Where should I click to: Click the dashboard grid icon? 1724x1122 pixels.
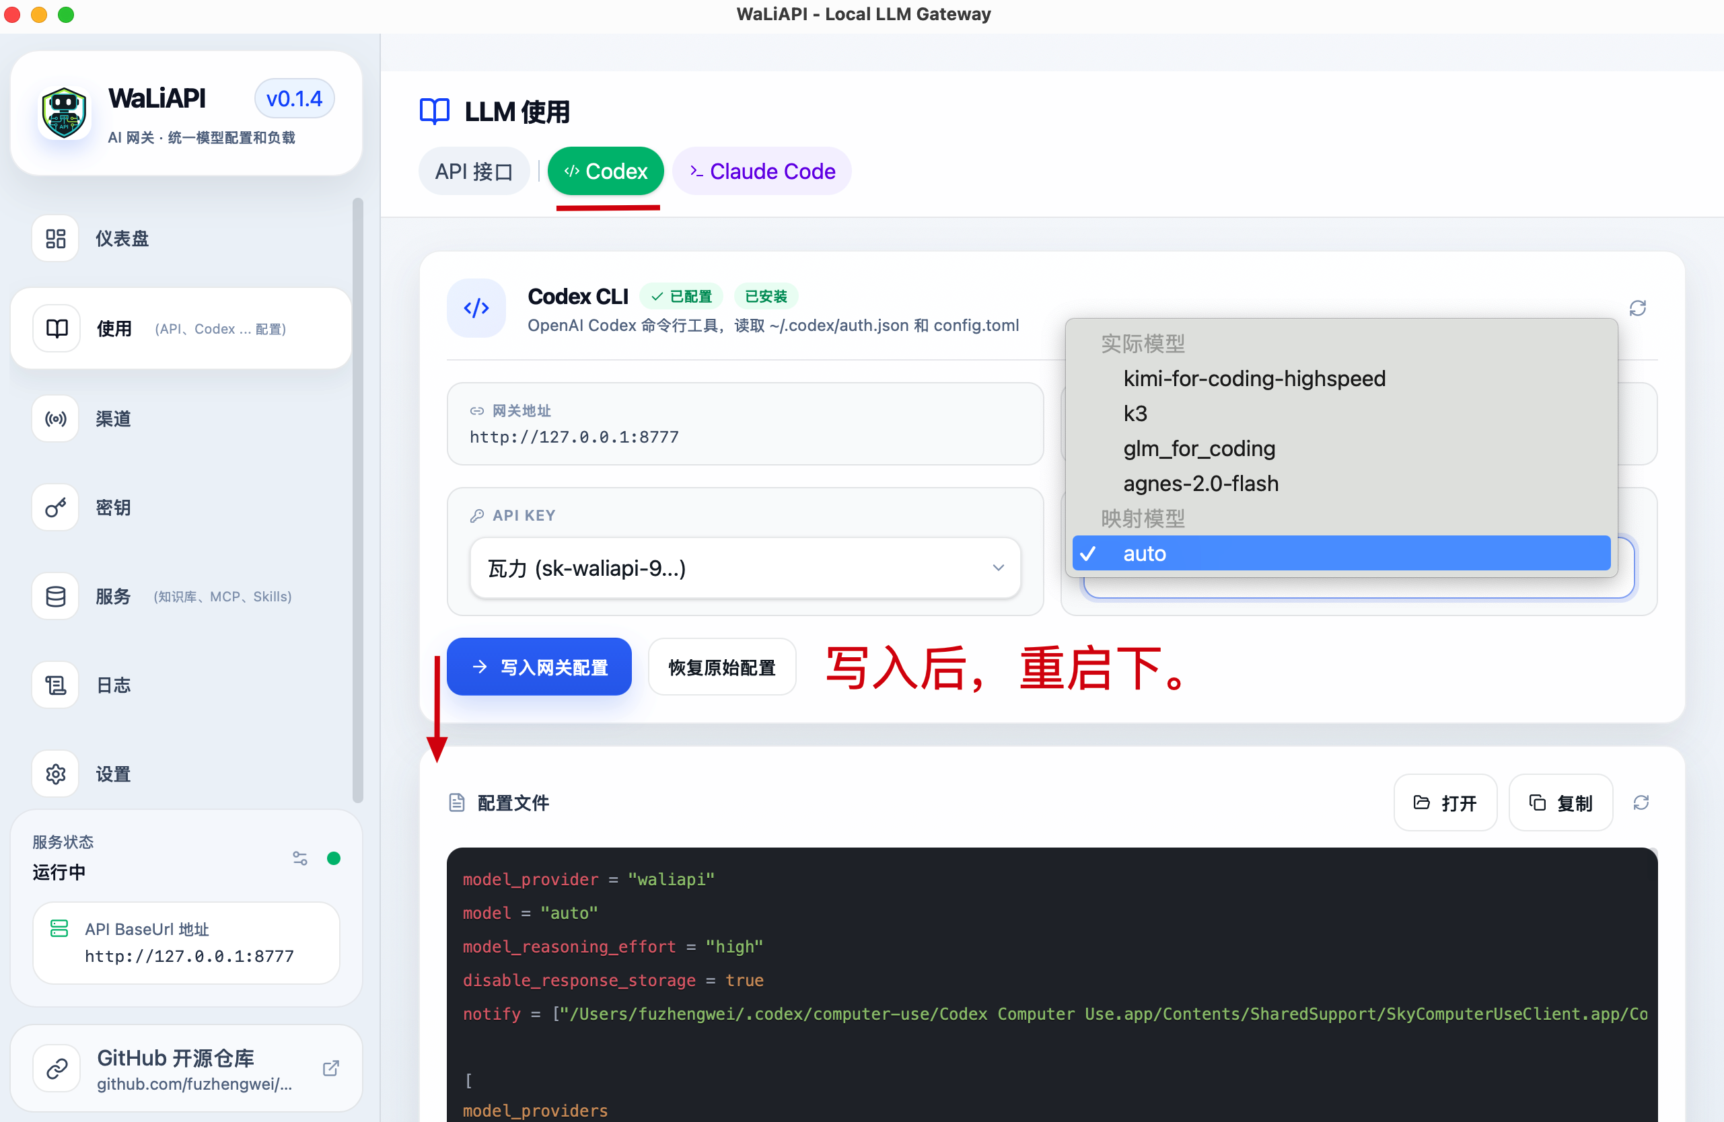(x=56, y=238)
